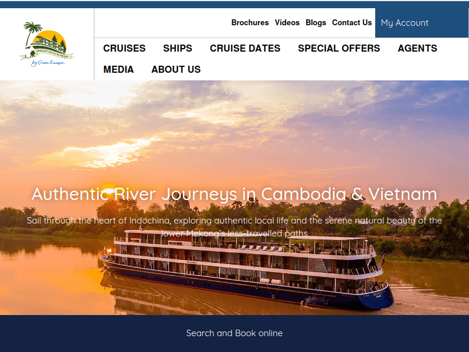
Task: Click the by CroisiEurope script text
Action: click(48, 63)
